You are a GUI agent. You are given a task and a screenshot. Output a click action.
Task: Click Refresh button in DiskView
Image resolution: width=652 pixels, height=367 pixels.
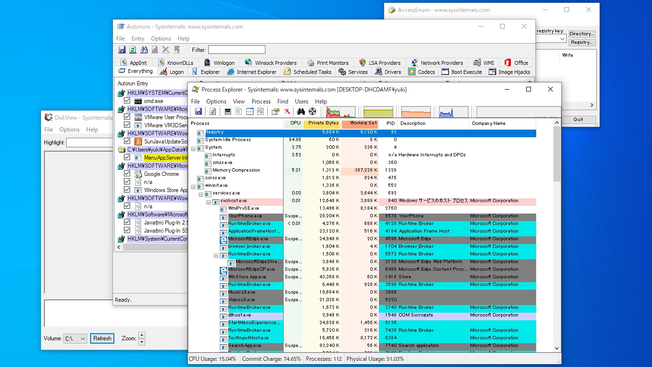pos(102,338)
